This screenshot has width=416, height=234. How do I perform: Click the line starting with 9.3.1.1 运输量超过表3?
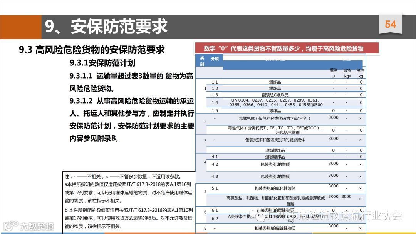coord(131,76)
